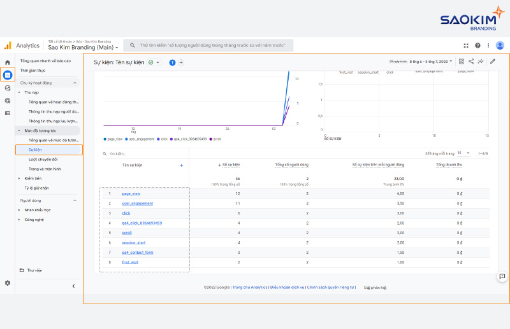Click the top Analytics search field
Viewport: 510px width, 329px height.
208,45
